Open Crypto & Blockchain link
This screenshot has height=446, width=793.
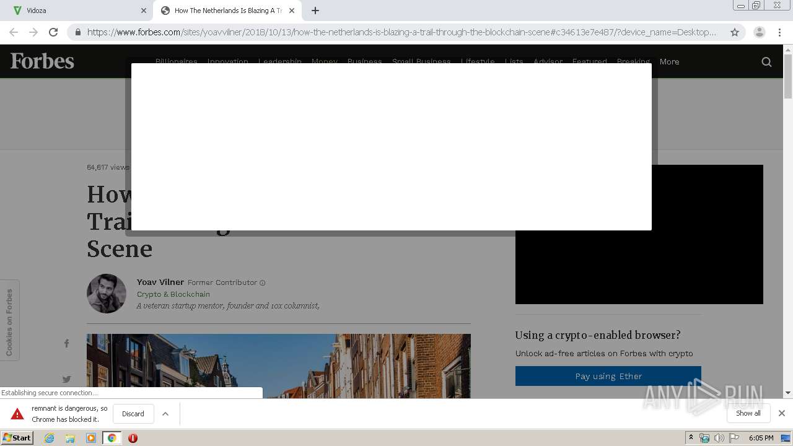pos(173,294)
